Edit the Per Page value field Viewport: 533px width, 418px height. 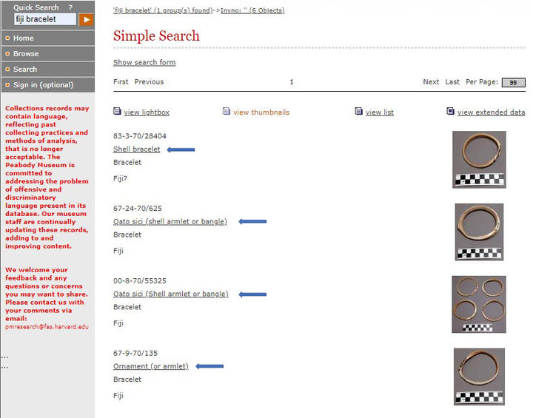coord(513,82)
